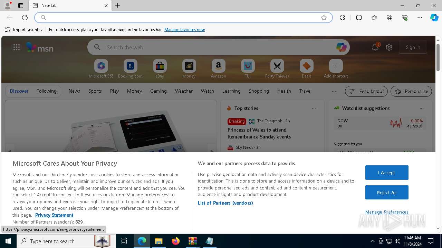Open Money shortcut tile
This screenshot has width=442, height=248.
pyautogui.click(x=189, y=69)
